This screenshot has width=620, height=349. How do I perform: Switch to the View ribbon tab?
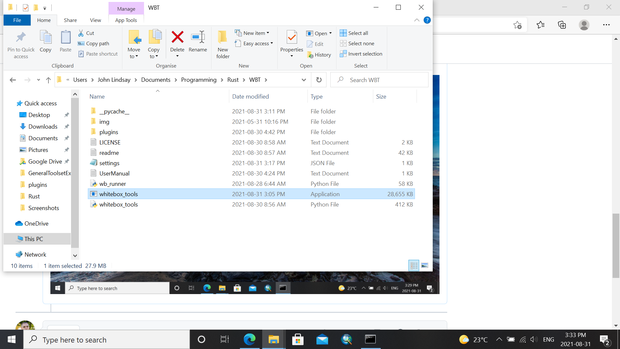(x=95, y=20)
